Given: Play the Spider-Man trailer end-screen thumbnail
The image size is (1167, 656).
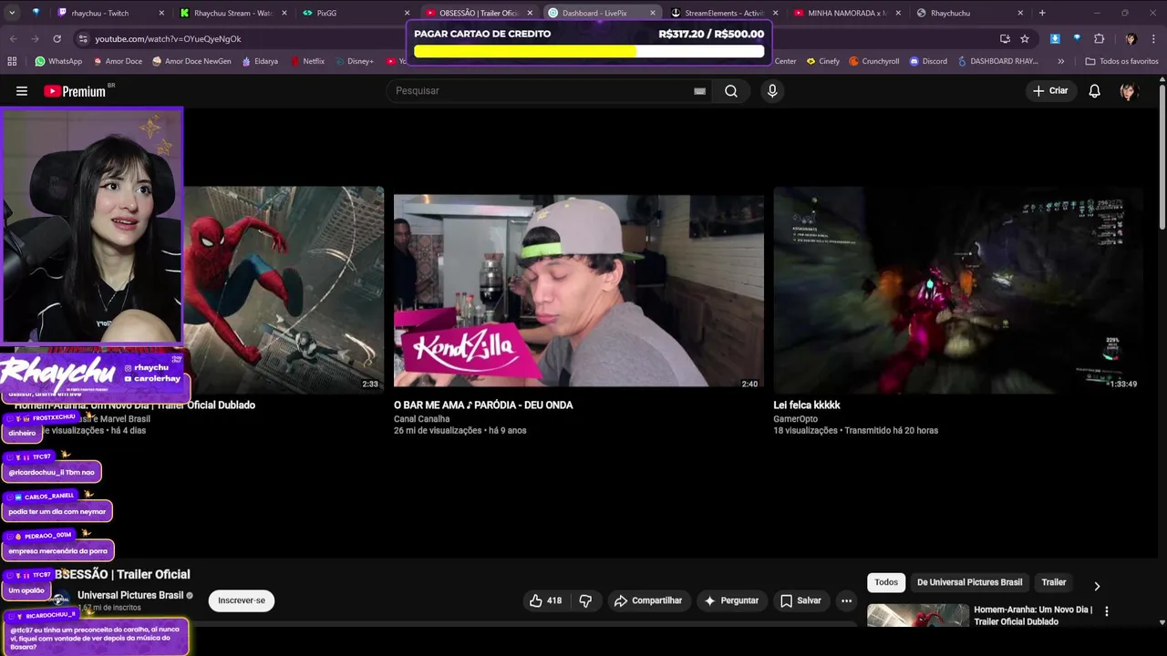Looking at the screenshot, I should (x=284, y=290).
